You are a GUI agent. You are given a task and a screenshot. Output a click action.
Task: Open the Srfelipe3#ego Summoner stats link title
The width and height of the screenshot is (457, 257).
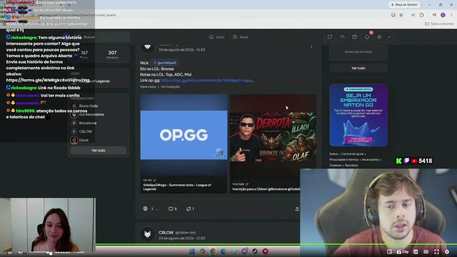click(x=177, y=187)
